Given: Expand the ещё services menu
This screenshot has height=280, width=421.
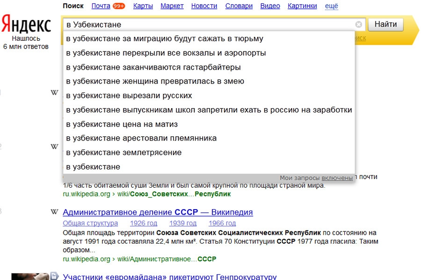Looking at the screenshot, I should pos(331,6).
